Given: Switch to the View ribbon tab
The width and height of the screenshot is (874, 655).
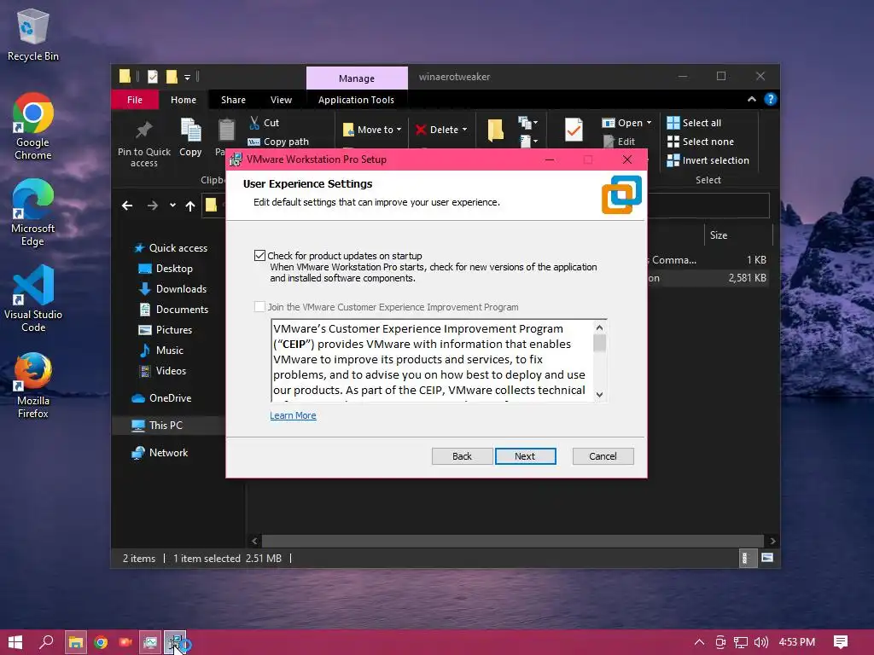Looking at the screenshot, I should point(281,100).
